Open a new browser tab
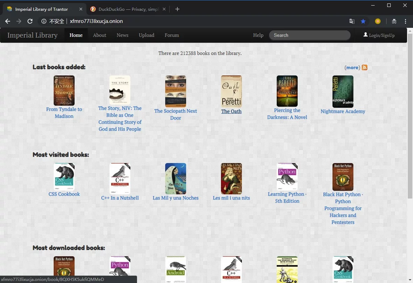Screen dimensions: 413x283 [177, 9]
